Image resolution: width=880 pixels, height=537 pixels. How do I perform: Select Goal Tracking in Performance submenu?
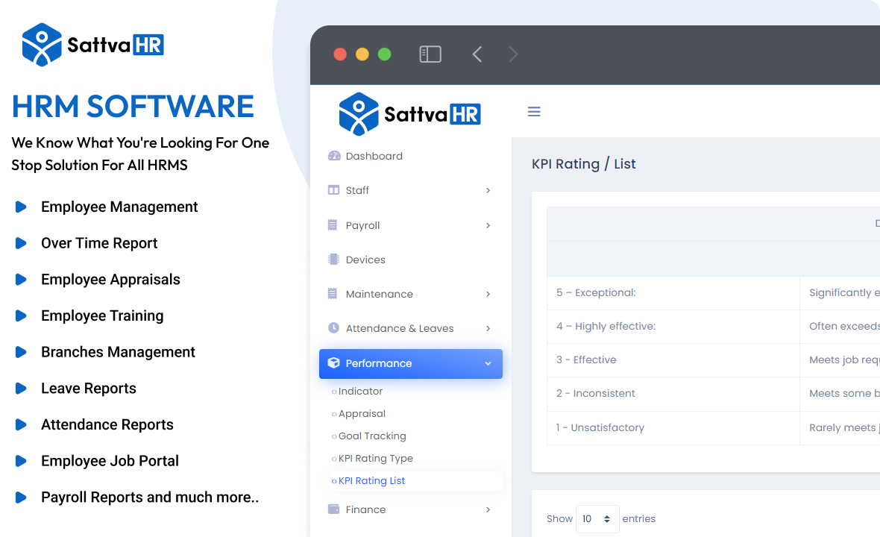tap(372, 436)
